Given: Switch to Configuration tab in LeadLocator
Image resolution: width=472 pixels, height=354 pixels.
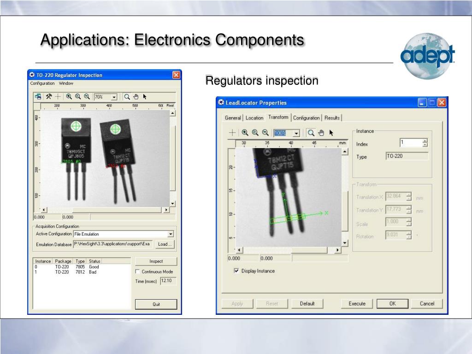Looking at the screenshot, I should pos(307,118).
